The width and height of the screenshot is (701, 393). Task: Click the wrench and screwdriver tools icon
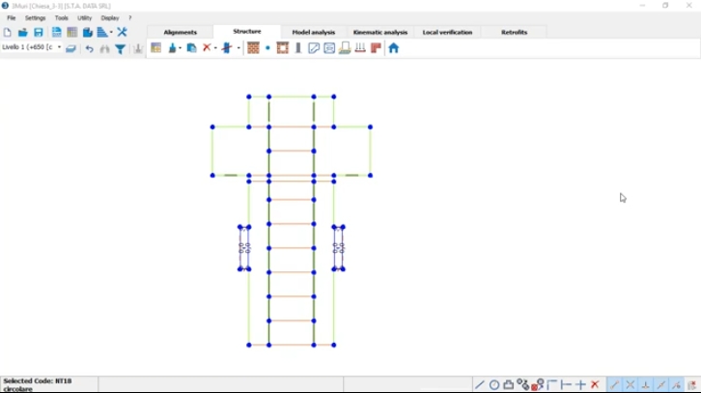pos(122,32)
